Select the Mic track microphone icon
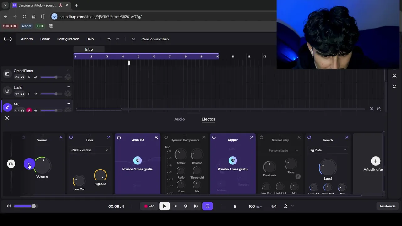Screen dimensions: 402x226 7,107
